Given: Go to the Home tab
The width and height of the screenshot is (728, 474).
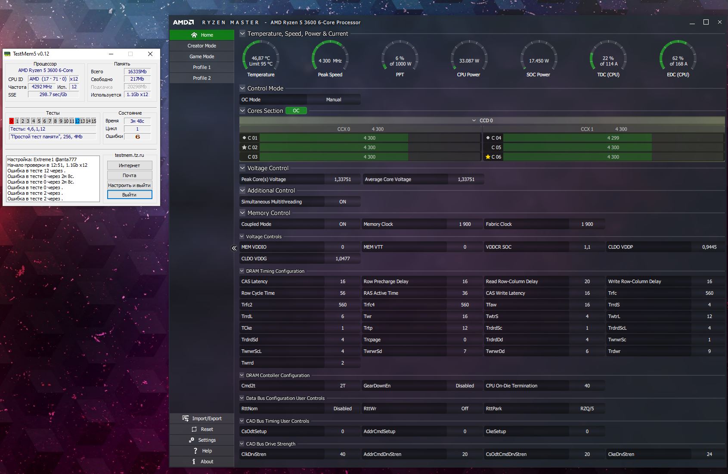Looking at the screenshot, I should pyautogui.click(x=202, y=35).
